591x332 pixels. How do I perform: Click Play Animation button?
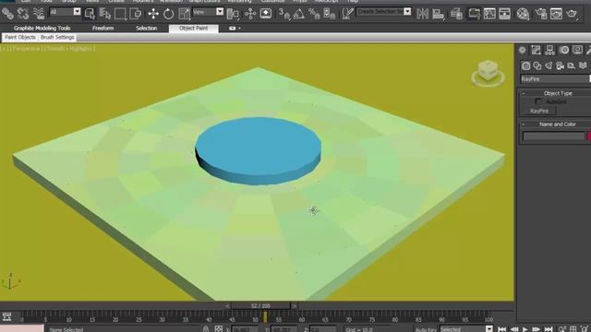pyautogui.click(x=525, y=329)
